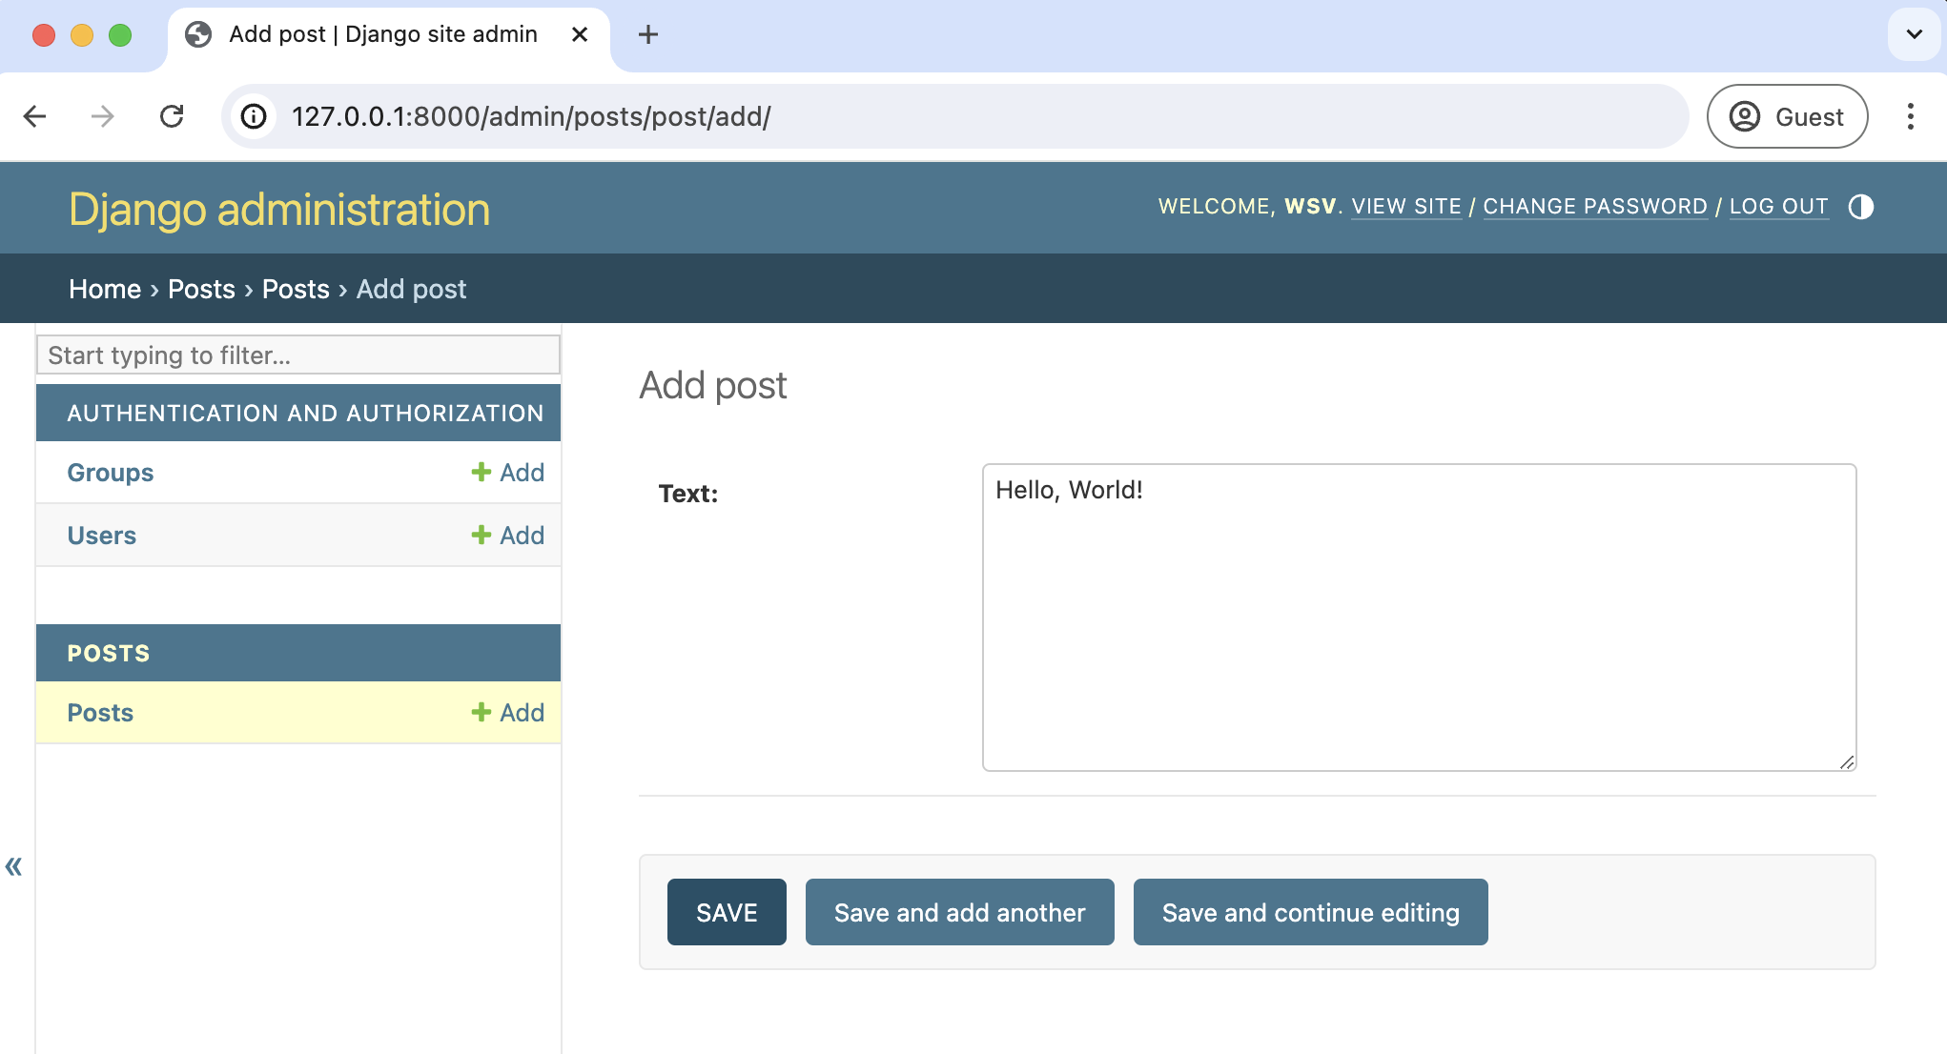Screen dimensions: 1947x1054
Task: Click the breadcrumb Home icon link
Action: [104, 288]
